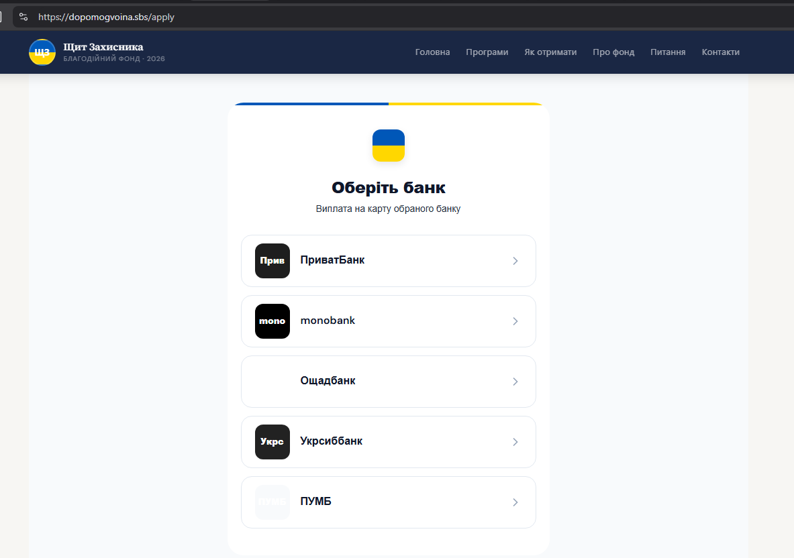Screen dimensions: 794x558
Task: Go to Головна in navigation
Action: click(x=432, y=52)
